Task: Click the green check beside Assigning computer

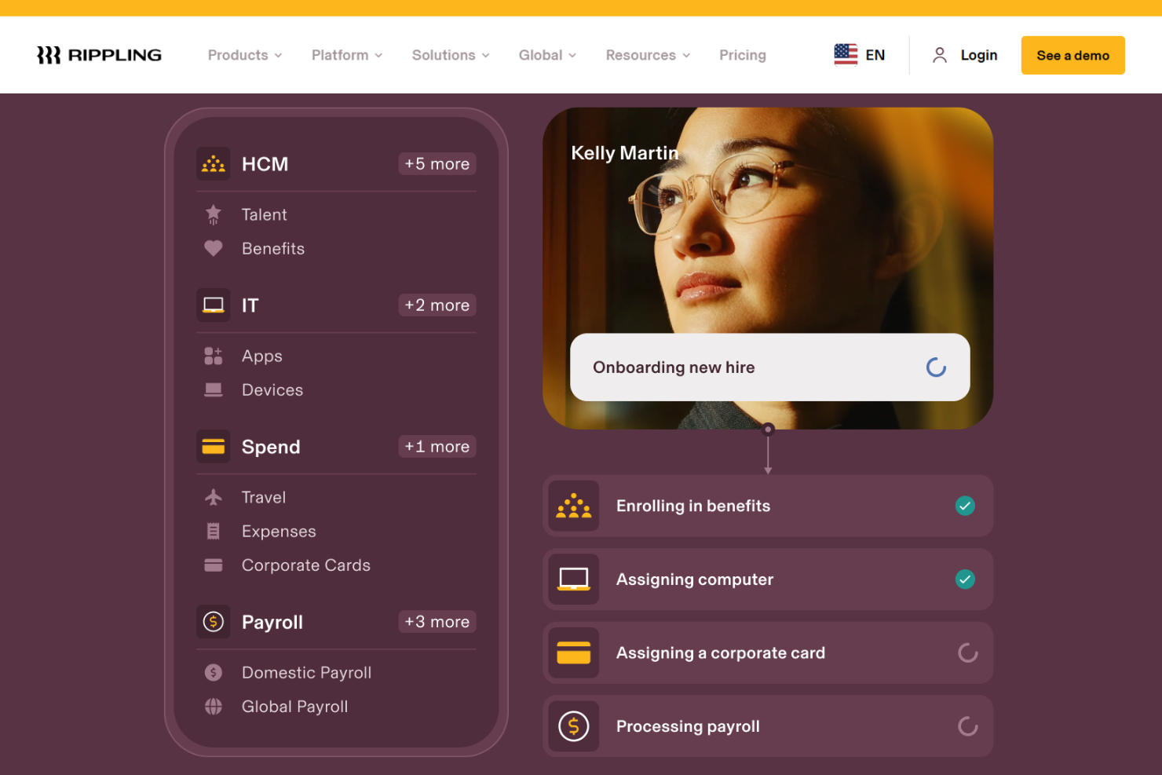Action: [965, 579]
